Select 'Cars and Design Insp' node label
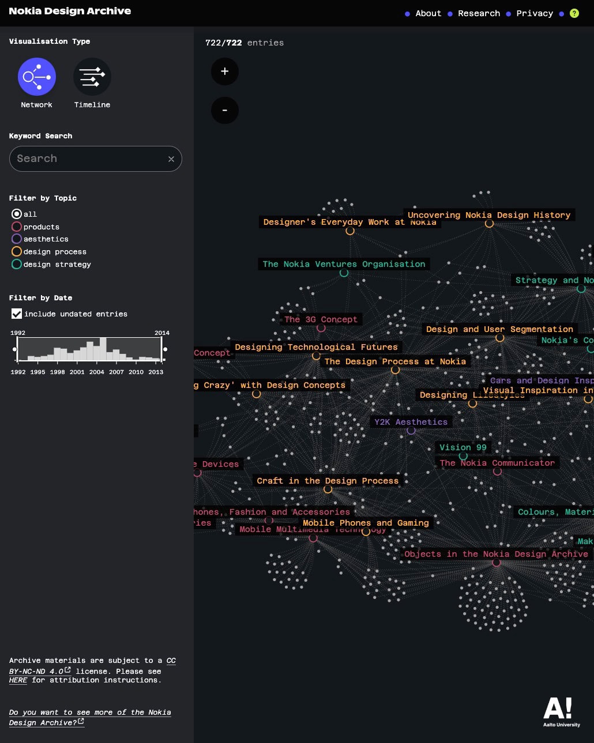 (540, 380)
